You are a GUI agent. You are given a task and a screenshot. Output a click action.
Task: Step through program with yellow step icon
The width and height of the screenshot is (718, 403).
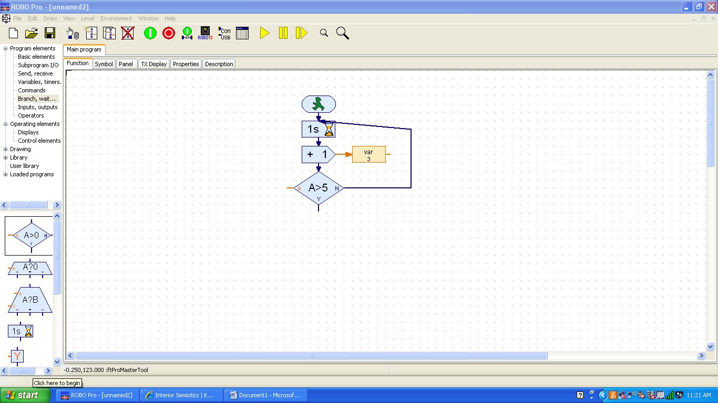[x=301, y=33]
